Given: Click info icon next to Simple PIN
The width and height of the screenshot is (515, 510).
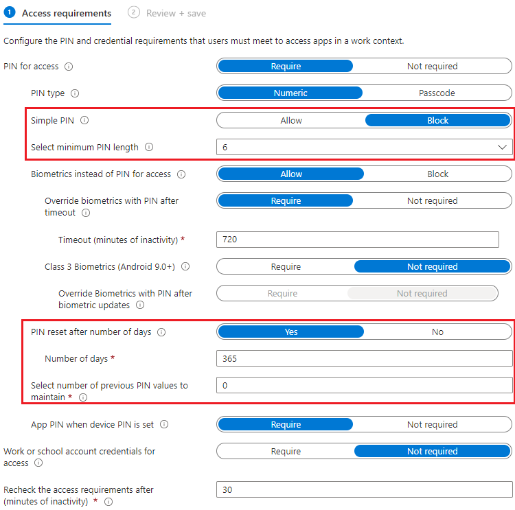Looking at the screenshot, I should (x=85, y=120).
